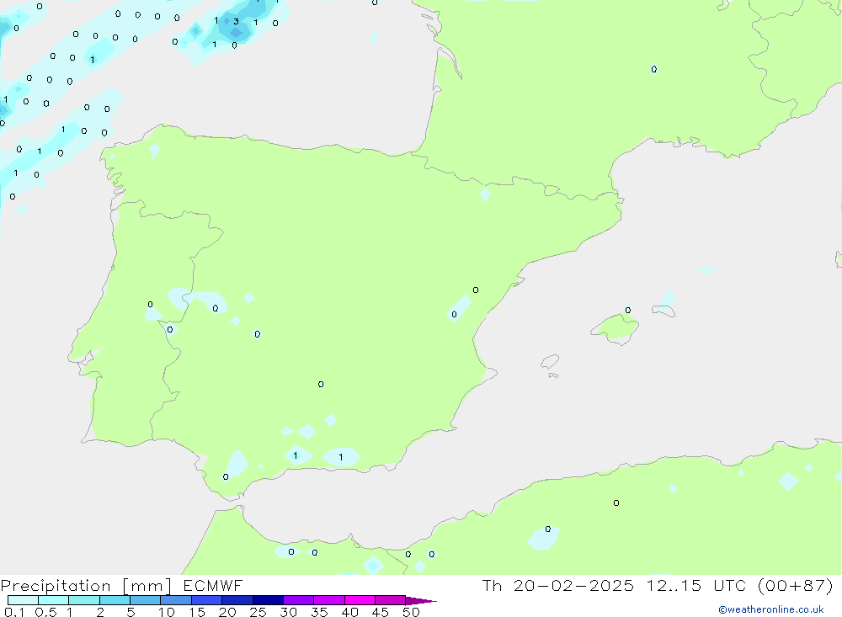The image size is (842, 617).
Task: Click the '45' legend scale label
Action: 381,612
